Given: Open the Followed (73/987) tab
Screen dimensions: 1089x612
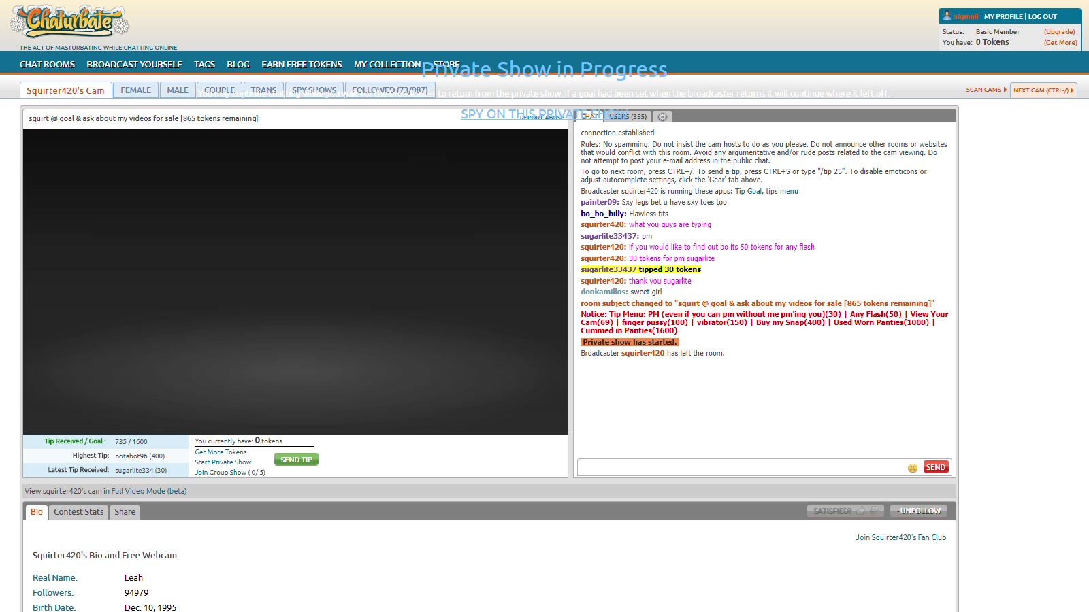Looking at the screenshot, I should (390, 90).
